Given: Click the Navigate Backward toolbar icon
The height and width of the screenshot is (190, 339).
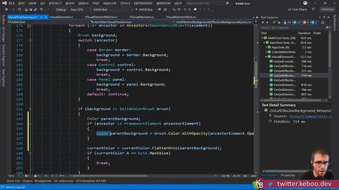Looking at the screenshot, I should 6,9.
